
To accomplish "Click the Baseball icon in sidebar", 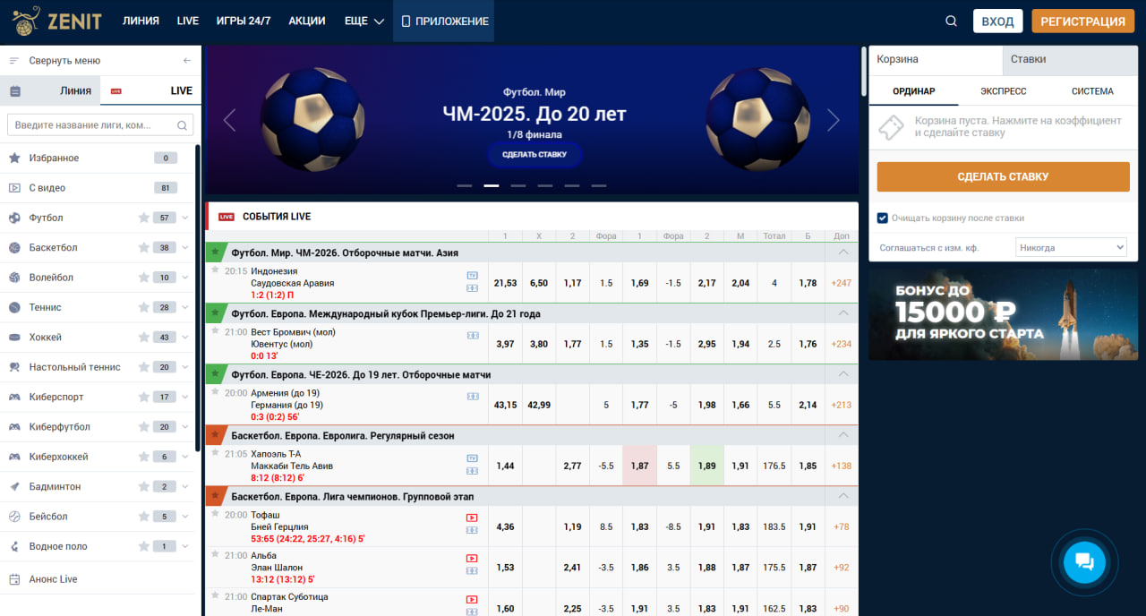I will click(14, 517).
